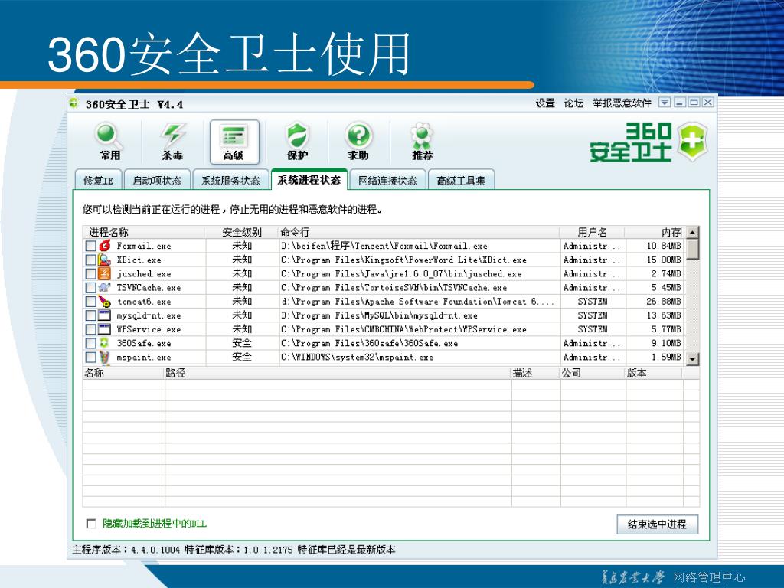The width and height of the screenshot is (784, 588).
Task: Open the 求助 help section
Action: point(358,142)
